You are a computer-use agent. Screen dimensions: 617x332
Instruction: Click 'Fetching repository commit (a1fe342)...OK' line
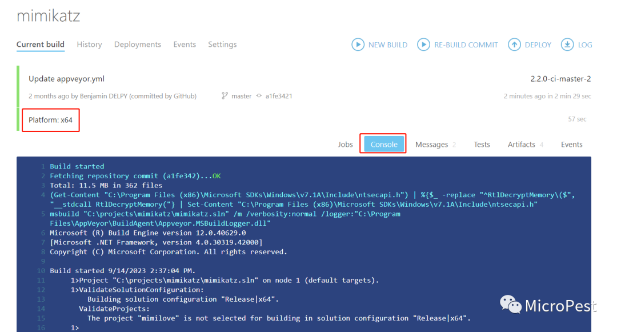click(x=135, y=176)
